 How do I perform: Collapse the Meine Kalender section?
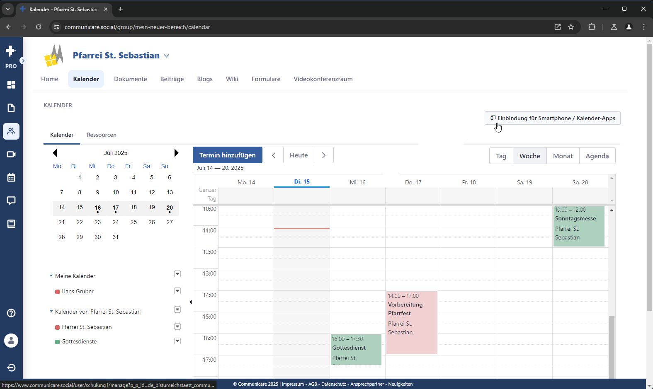click(51, 276)
